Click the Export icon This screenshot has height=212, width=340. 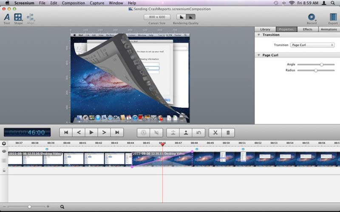[x=333, y=17]
